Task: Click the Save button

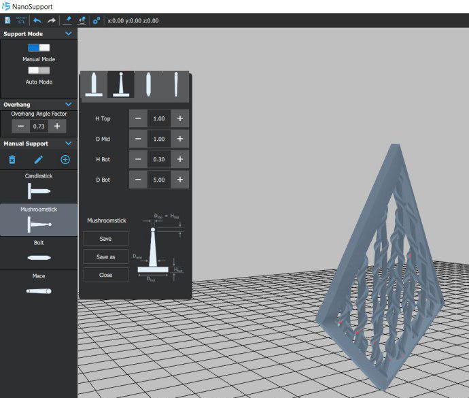Action: [106, 239]
